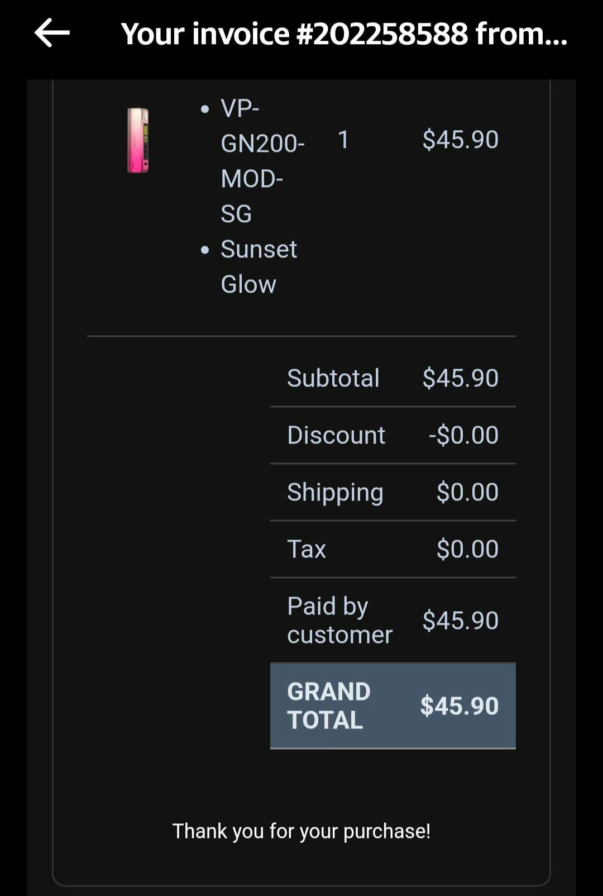Select the Sunset Glow color option text
The height and width of the screenshot is (896, 603).
point(258,266)
